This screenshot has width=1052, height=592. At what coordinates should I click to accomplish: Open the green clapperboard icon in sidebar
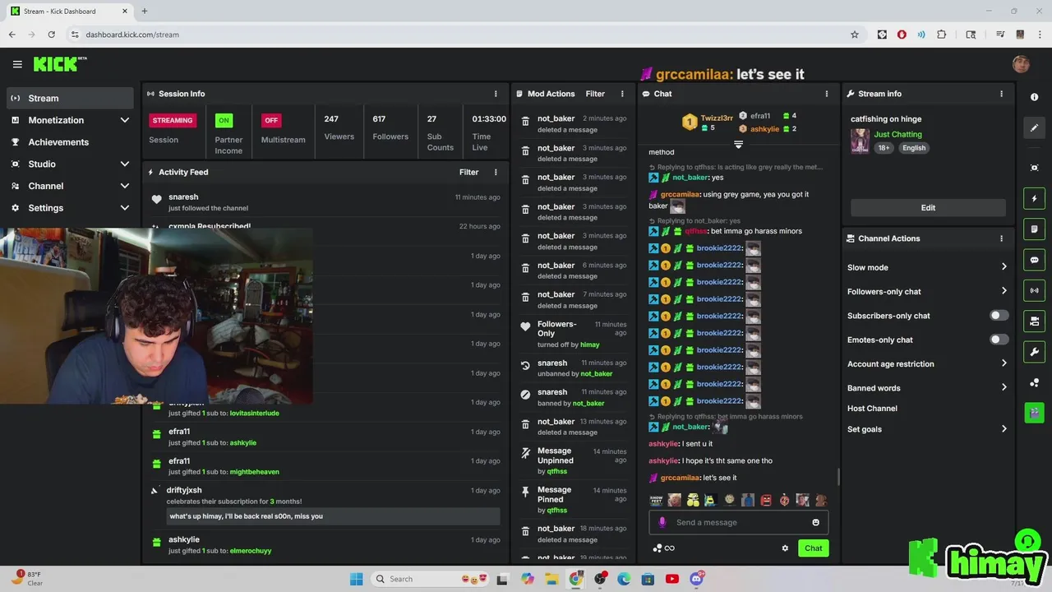tap(1034, 412)
